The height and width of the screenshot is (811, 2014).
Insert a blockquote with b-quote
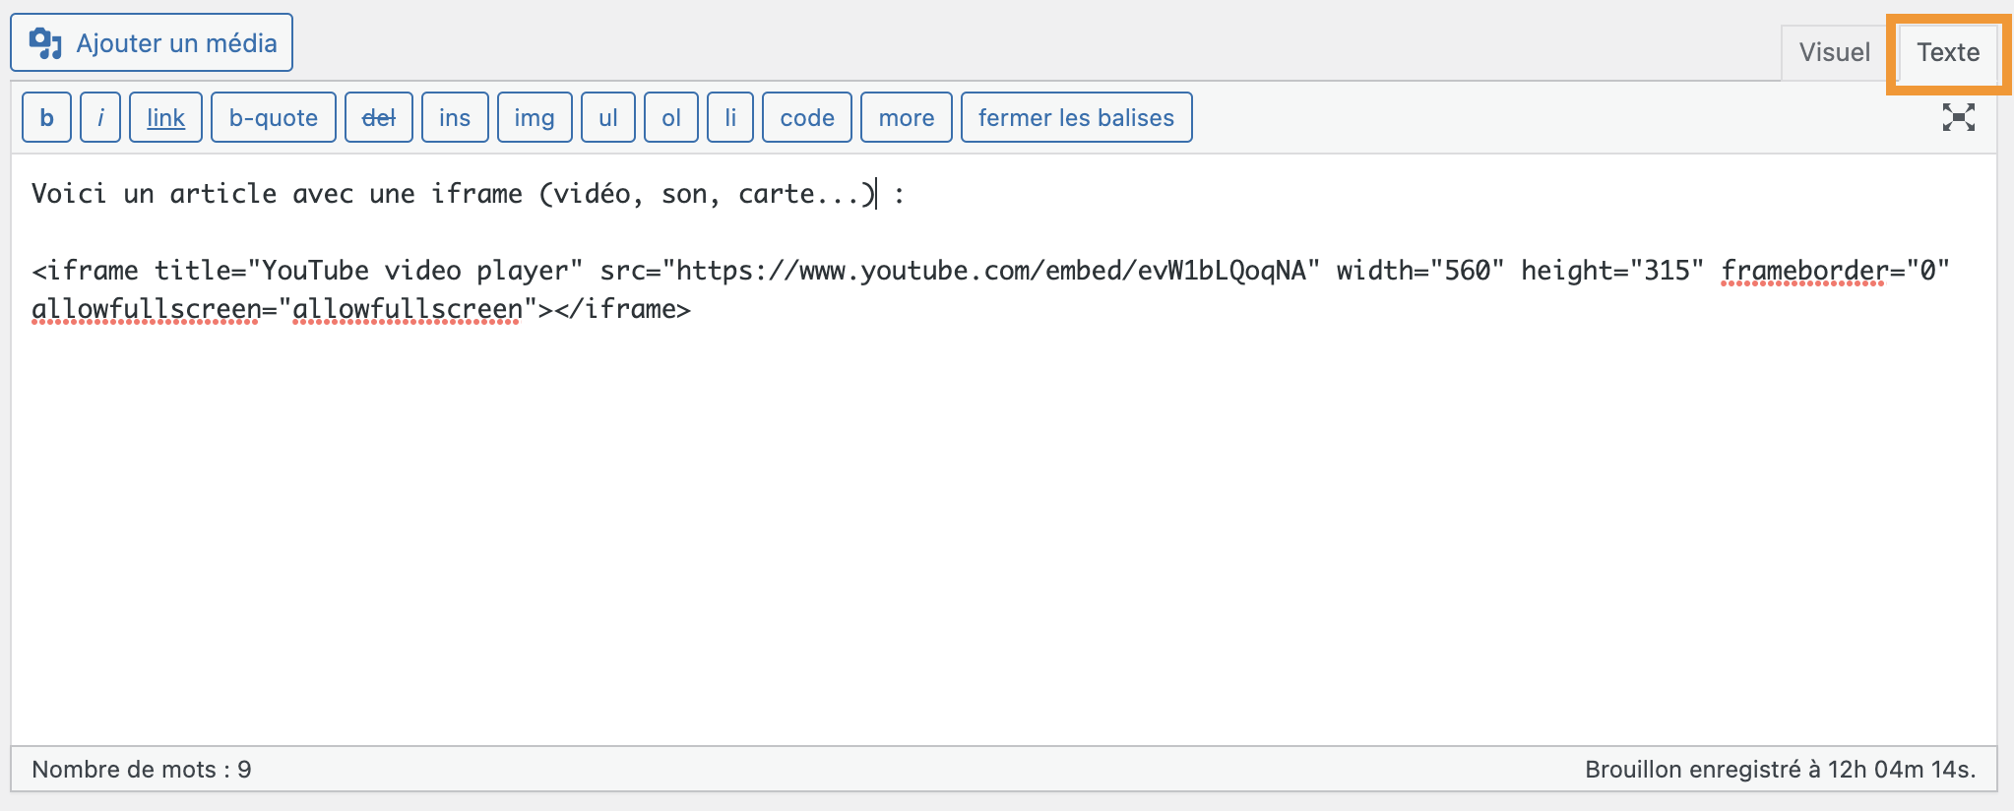tap(273, 118)
